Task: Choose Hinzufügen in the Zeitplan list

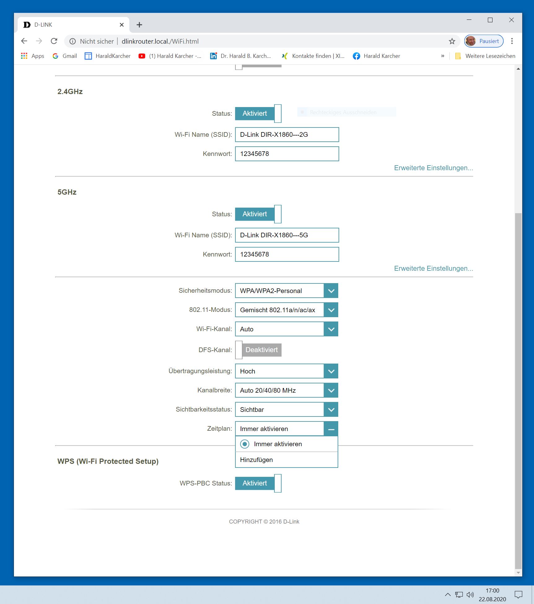Action: coord(287,460)
